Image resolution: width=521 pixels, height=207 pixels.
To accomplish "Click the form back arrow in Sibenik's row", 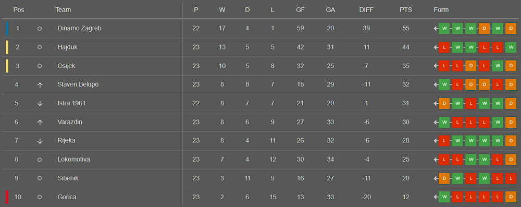I will (436, 178).
